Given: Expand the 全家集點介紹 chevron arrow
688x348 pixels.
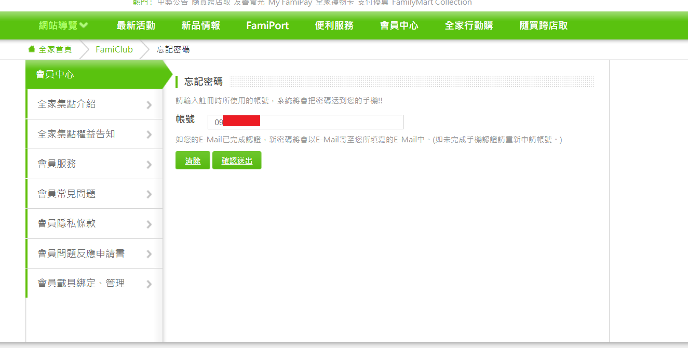Looking at the screenshot, I should click(x=149, y=105).
